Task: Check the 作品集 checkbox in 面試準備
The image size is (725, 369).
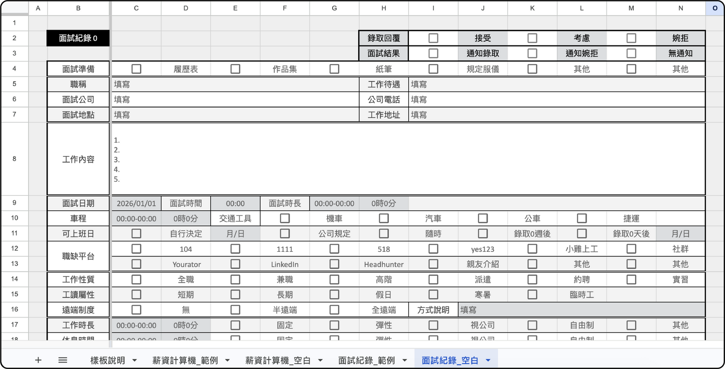Action: (x=235, y=69)
